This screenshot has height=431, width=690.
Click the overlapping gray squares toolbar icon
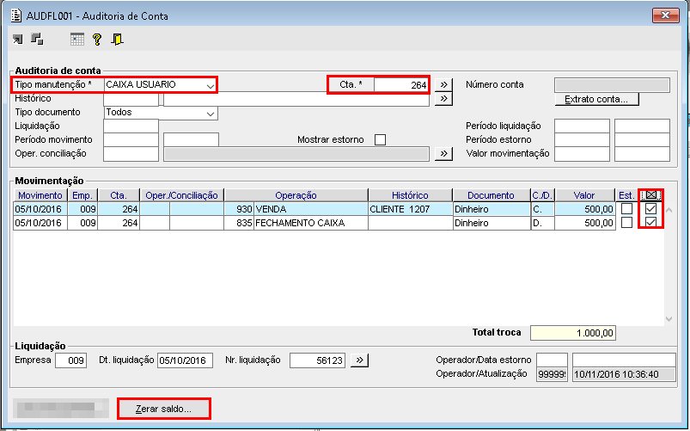[x=38, y=40]
